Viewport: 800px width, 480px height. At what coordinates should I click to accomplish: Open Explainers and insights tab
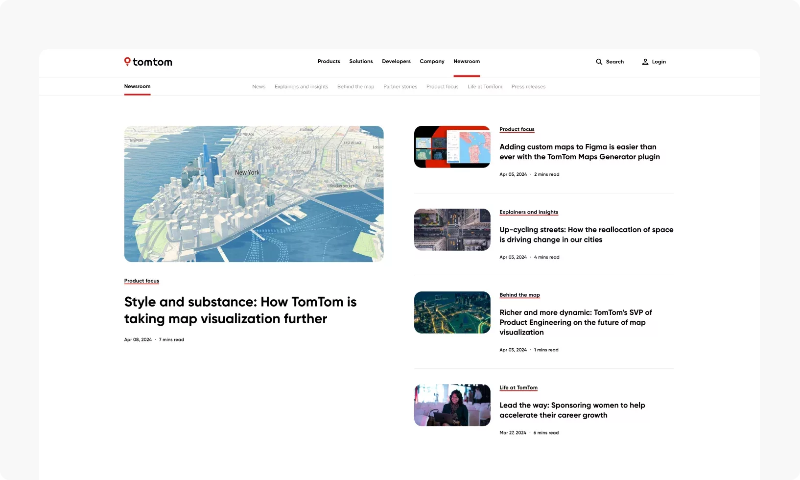(x=301, y=87)
